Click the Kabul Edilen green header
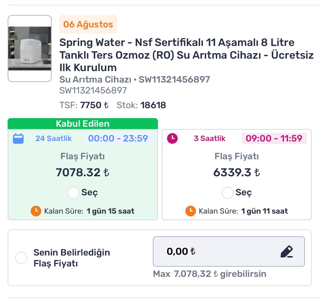 pos(83,124)
